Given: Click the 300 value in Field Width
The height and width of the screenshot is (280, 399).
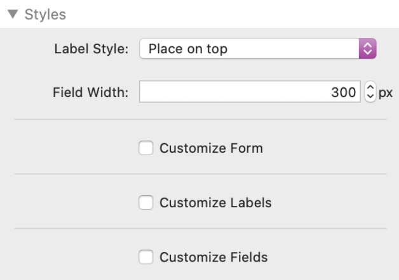Looking at the screenshot, I should (x=345, y=92).
